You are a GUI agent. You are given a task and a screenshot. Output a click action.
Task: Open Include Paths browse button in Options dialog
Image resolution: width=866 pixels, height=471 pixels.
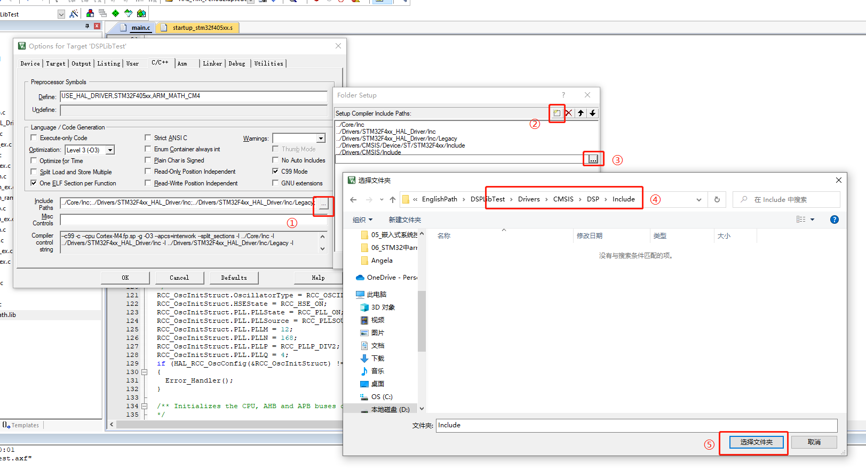tap(323, 205)
